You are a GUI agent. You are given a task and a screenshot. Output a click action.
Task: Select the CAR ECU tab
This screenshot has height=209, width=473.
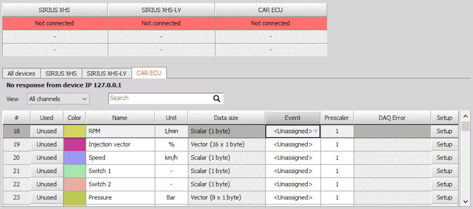coord(149,73)
